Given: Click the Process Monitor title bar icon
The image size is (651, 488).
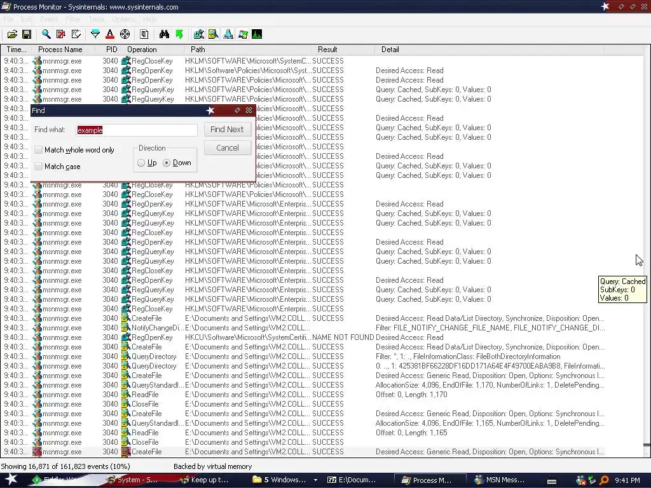Looking at the screenshot, I should (x=6, y=6).
